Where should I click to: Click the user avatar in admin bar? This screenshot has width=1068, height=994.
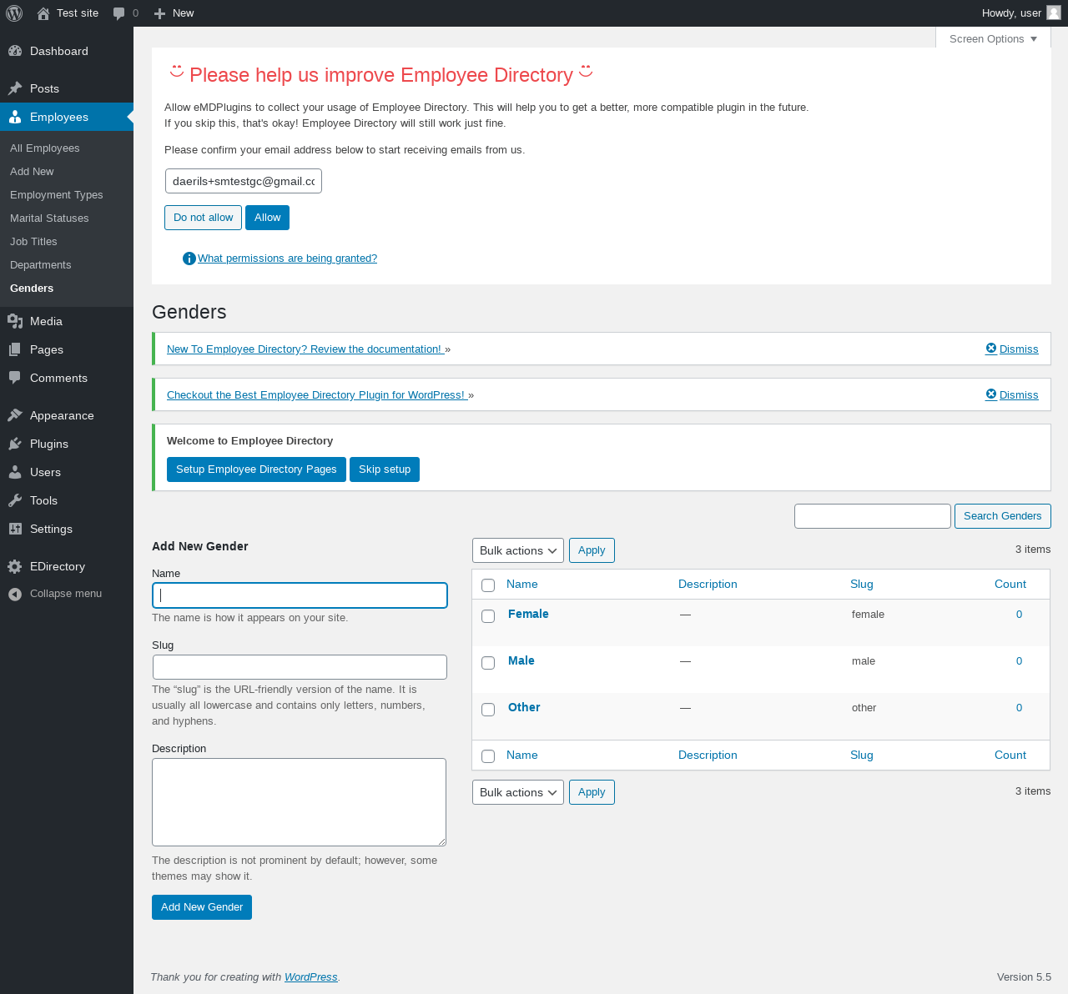1054,13
